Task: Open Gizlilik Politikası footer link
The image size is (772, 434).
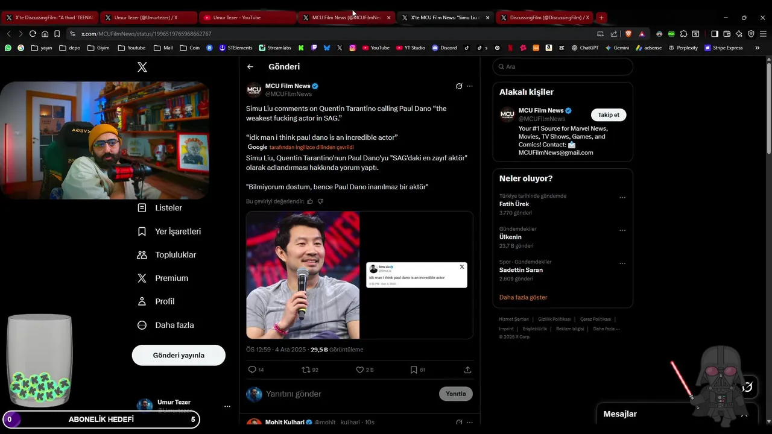Action: tap(554, 319)
